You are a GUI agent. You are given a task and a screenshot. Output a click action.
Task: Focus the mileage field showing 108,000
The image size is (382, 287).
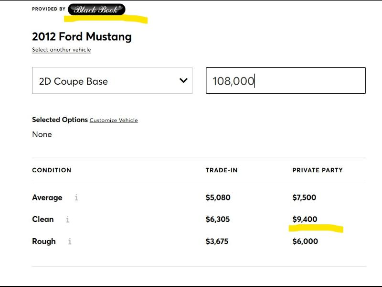286,81
